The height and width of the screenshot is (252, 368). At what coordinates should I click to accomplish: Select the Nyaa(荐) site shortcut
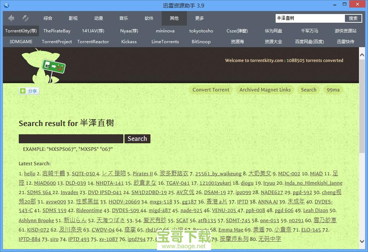tap(129, 31)
